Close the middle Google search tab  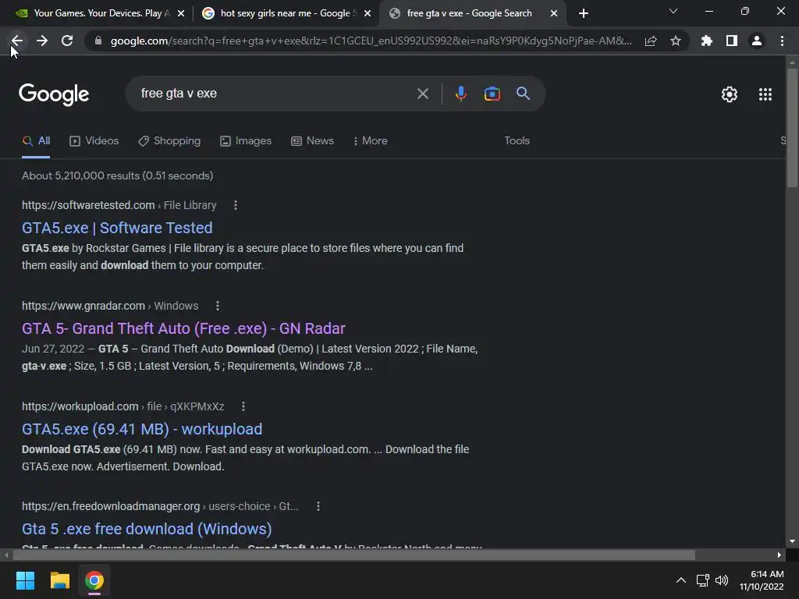pos(368,13)
